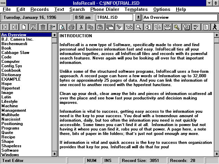Click the telephone dialer icon
The height and width of the screenshot is (164, 219).
(167, 27)
